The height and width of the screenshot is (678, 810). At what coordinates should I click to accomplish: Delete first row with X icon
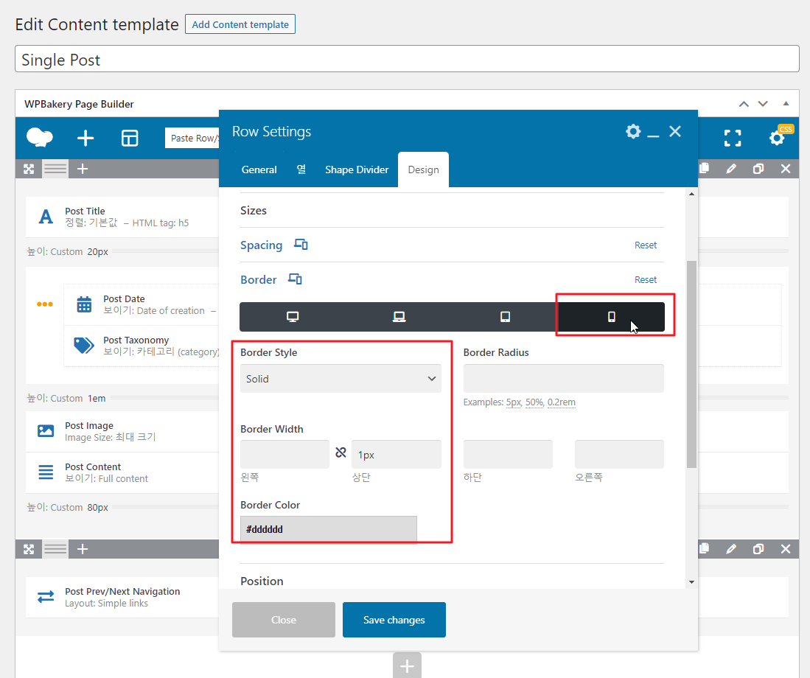pos(786,169)
